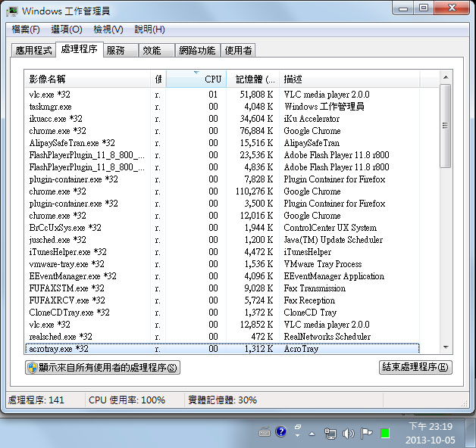Switch to the 應用程式 tab
The image size is (476, 448).
(33, 50)
